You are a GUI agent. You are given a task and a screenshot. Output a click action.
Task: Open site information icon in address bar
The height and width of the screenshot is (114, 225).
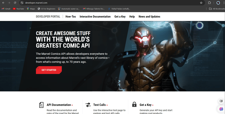[22, 3]
